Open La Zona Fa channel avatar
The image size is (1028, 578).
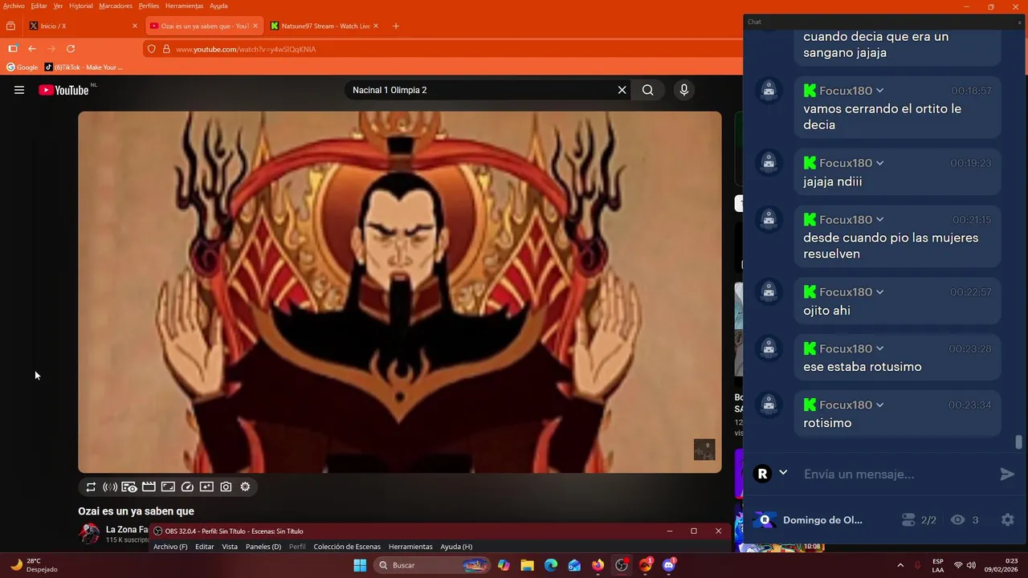[89, 534]
